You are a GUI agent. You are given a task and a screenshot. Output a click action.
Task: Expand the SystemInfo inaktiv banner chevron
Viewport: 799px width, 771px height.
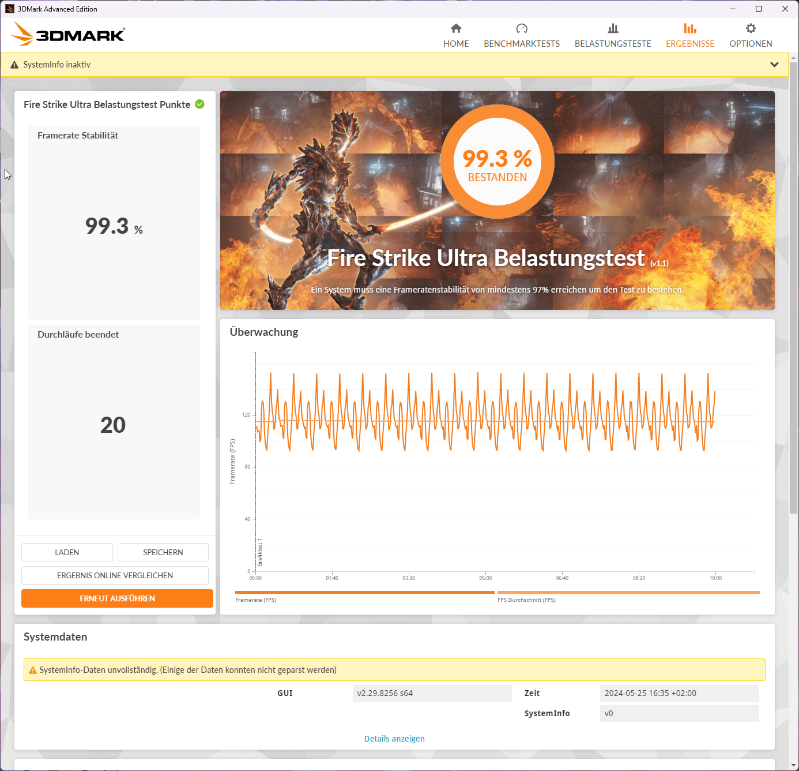(774, 65)
